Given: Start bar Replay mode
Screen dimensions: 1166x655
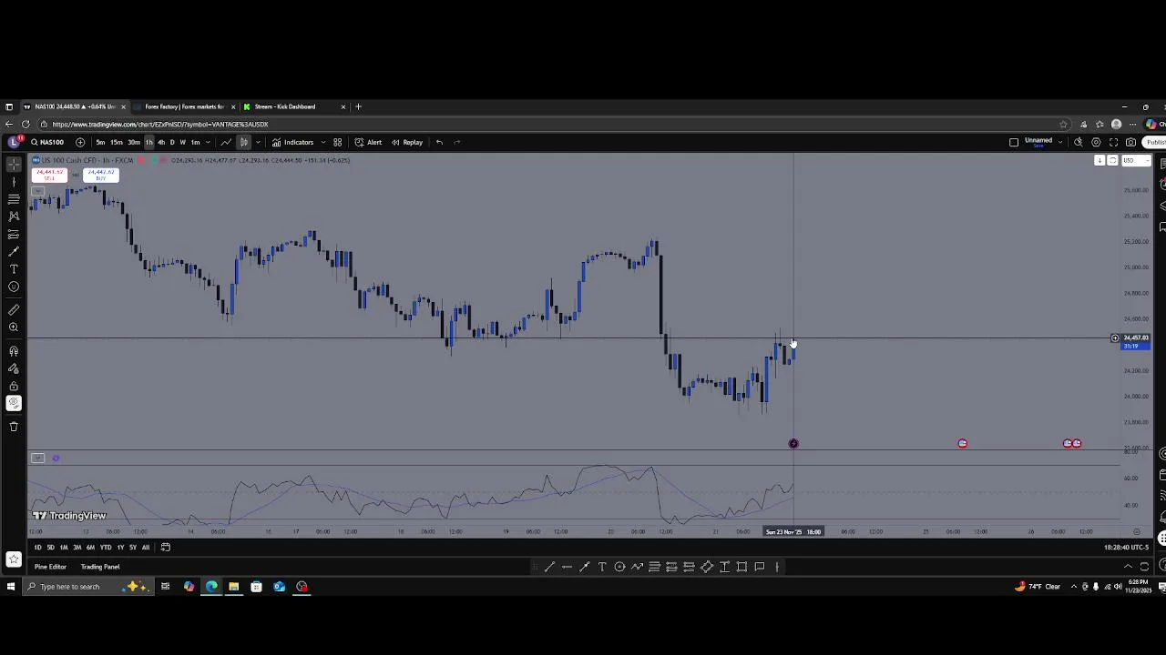Looking at the screenshot, I should coord(407,142).
